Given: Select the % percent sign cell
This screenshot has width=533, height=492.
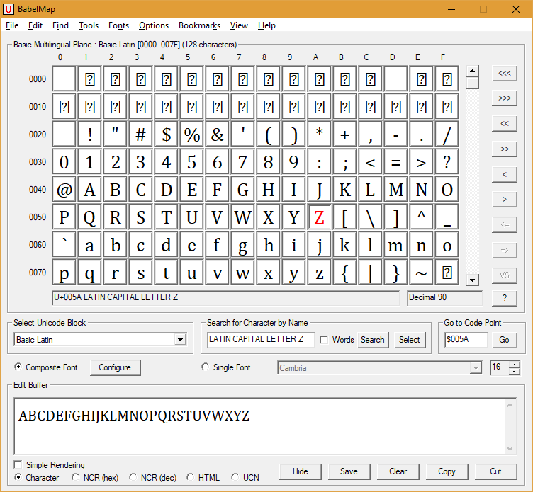Looking at the screenshot, I should [191, 135].
